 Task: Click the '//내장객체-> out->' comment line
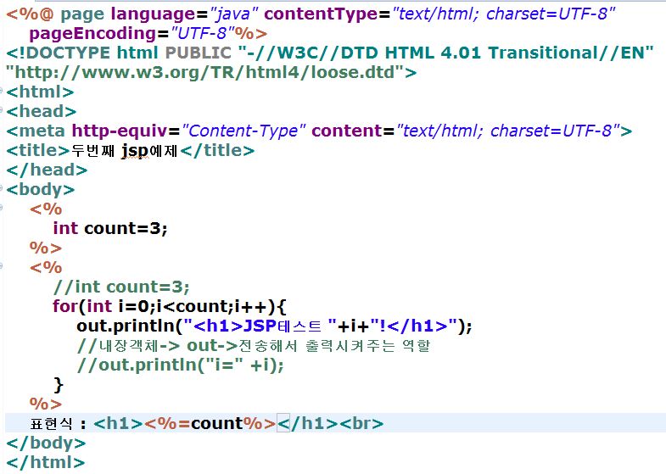pos(254,346)
